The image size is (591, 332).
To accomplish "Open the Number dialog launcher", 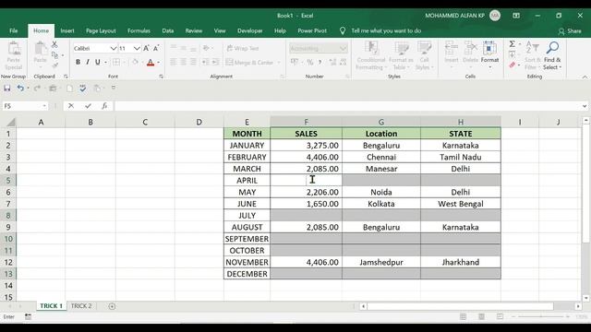I will coord(347,77).
